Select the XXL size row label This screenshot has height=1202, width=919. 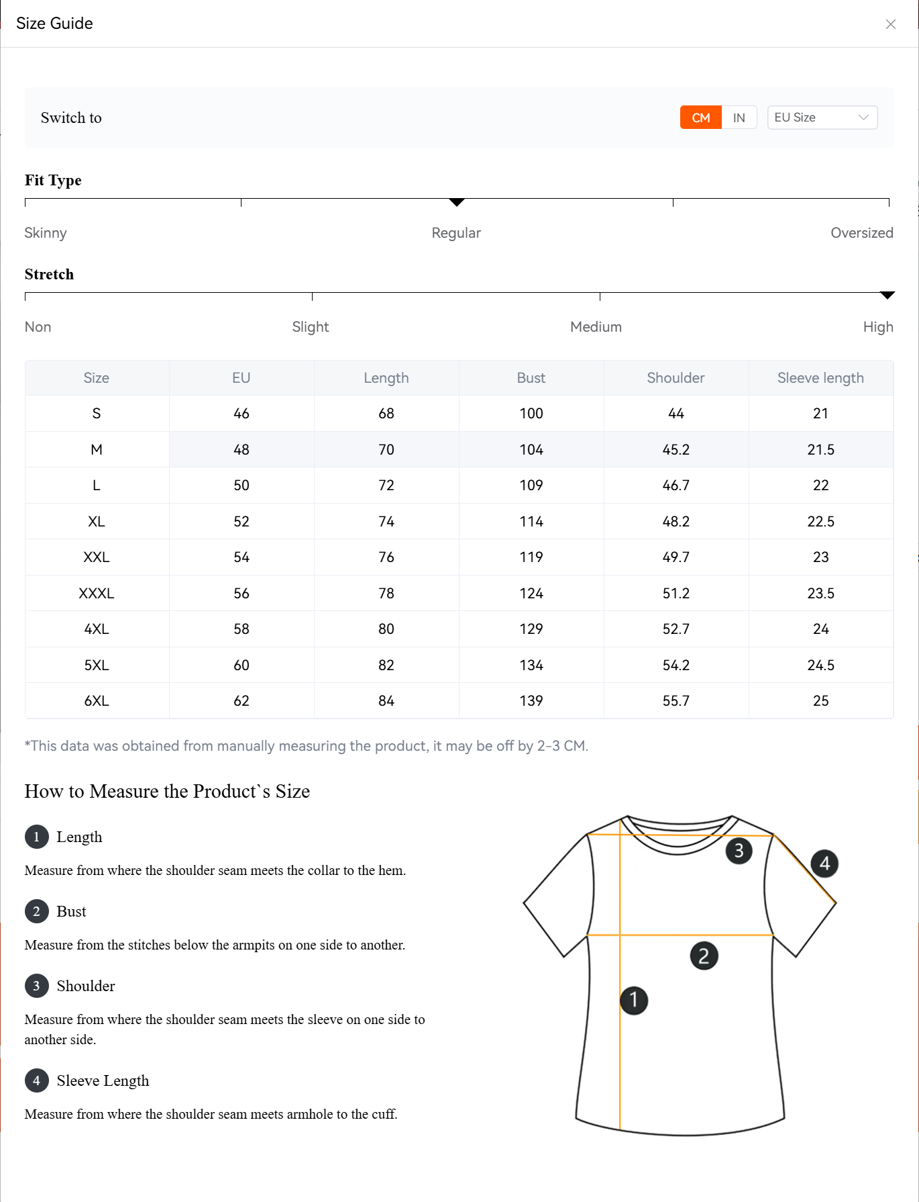tap(97, 557)
